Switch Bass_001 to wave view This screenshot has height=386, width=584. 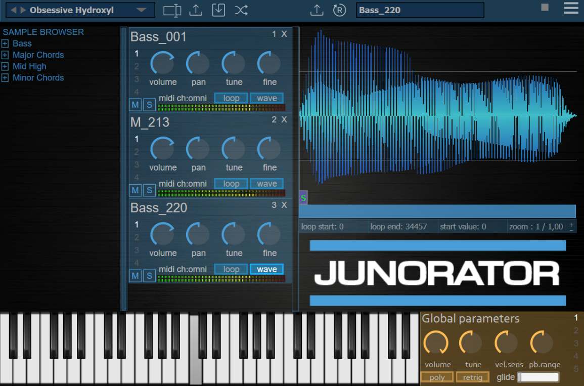pyautogui.click(x=266, y=98)
